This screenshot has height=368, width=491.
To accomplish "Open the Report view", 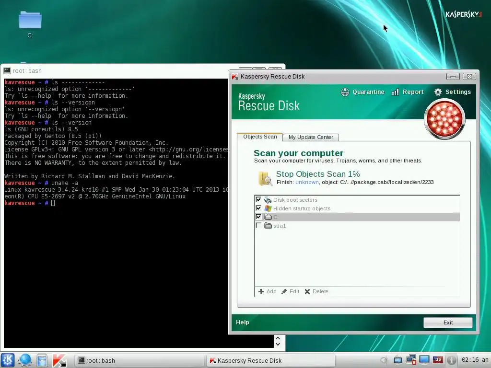I will click(408, 92).
